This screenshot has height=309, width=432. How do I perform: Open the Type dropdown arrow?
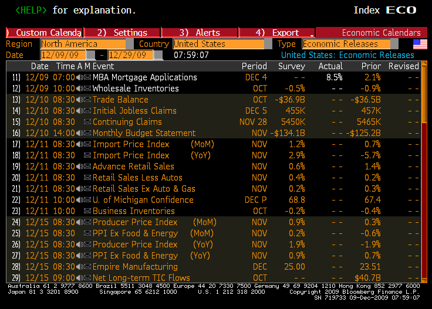pos(394,44)
